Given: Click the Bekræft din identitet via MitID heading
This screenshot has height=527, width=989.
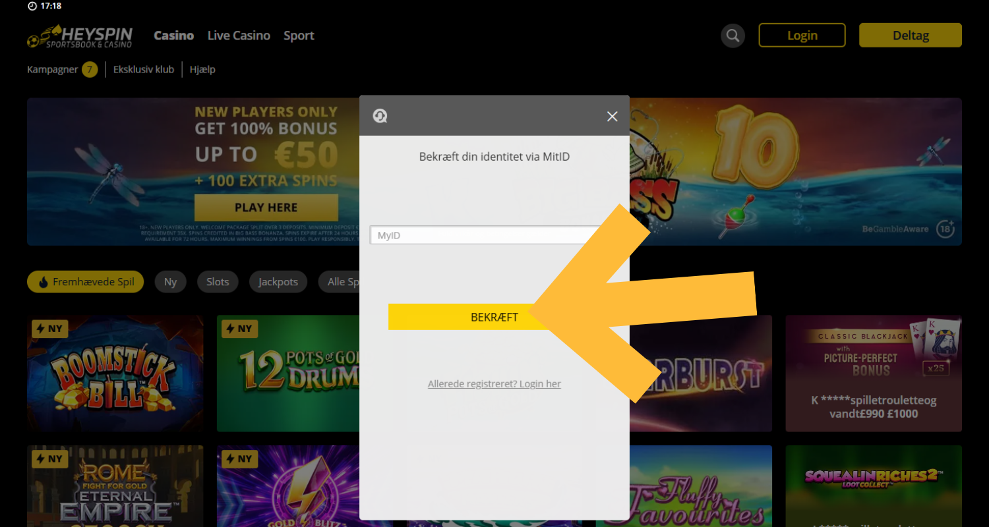Looking at the screenshot, I should (x=494, y=157).
